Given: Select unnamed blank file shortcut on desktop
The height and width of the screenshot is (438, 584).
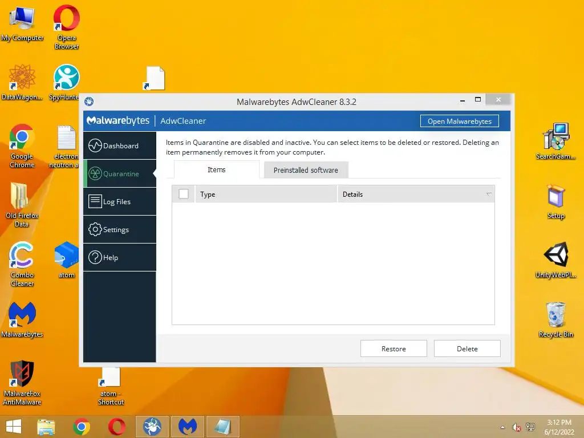Looking at the screenshot, I should [155, 78].
